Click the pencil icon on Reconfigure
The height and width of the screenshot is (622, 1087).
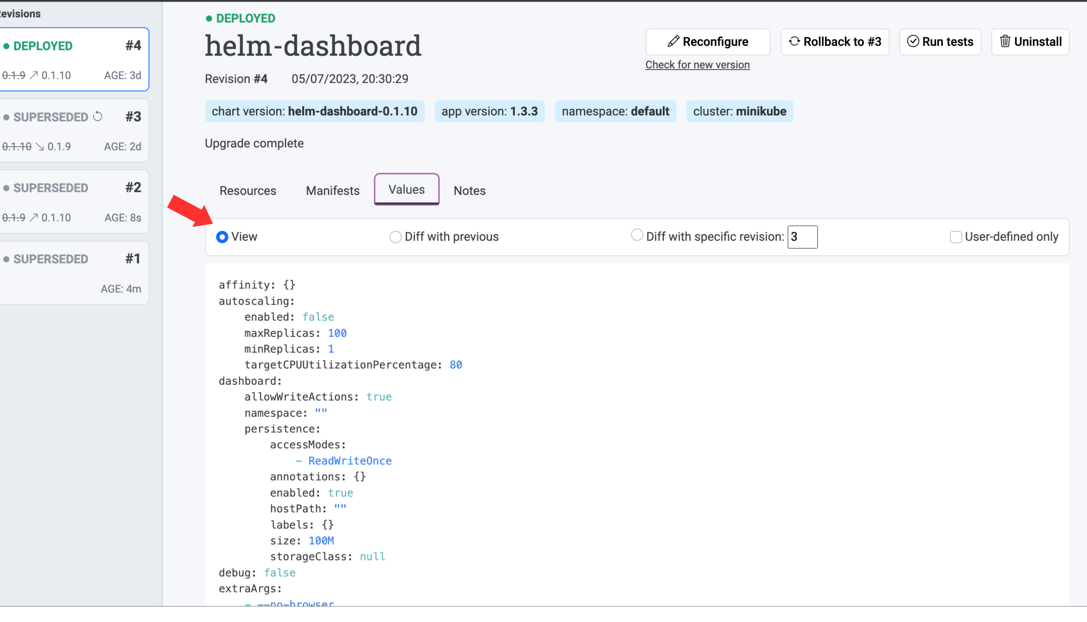tap(673, 42)
